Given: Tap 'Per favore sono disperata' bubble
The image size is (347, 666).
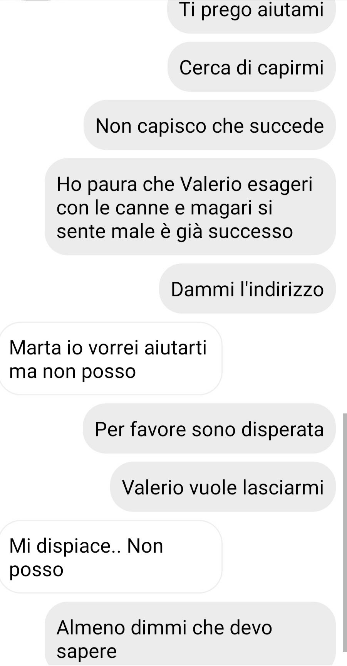Looking at the screenshot, I should [x=209, y=429].
